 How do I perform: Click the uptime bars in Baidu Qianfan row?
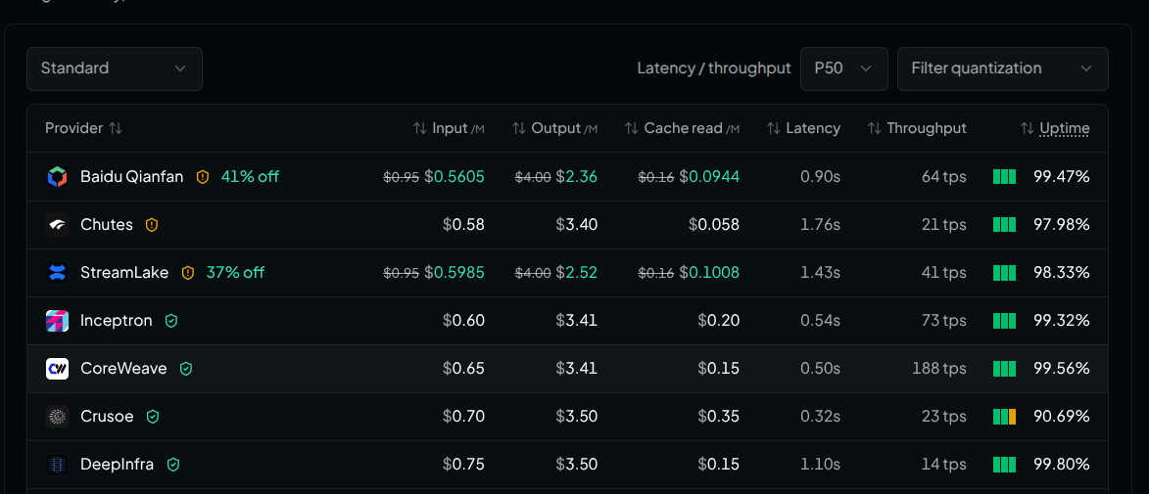click(1005, 176)
